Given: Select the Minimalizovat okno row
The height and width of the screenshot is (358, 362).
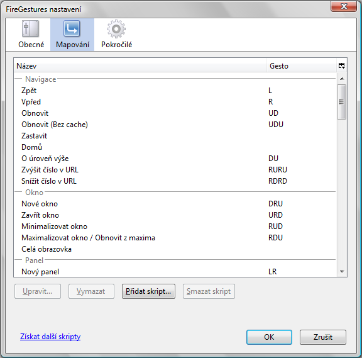Looking at the screenshot, I should pos(175,227).
